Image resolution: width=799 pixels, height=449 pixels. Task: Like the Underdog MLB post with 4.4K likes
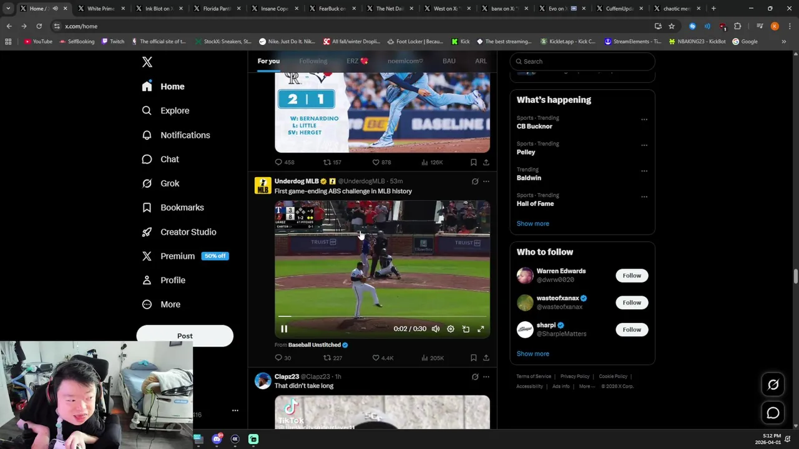[x=383, y=358]
